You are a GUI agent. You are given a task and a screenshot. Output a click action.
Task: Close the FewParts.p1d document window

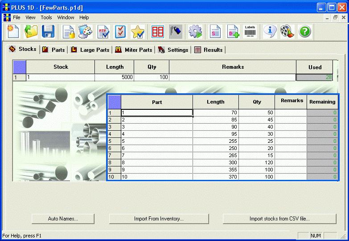click(344, 17)
